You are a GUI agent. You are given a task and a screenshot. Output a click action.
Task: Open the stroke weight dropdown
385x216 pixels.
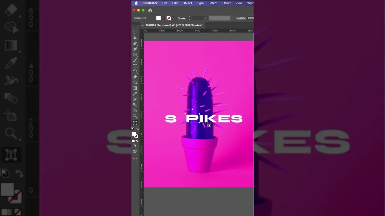(205, 18)
